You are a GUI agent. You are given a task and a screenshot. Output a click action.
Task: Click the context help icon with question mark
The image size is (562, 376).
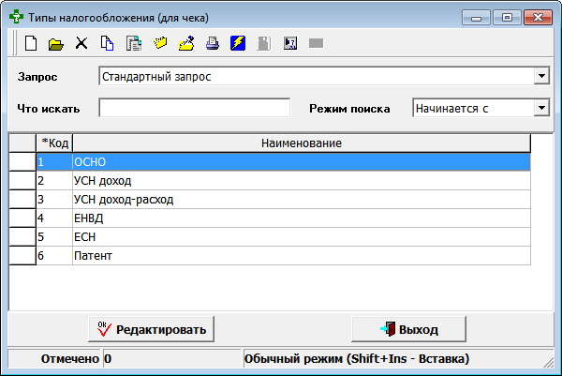coord(290,43)
